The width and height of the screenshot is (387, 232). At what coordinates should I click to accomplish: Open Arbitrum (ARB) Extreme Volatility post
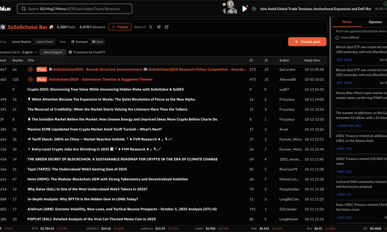[x=122, y=209]
